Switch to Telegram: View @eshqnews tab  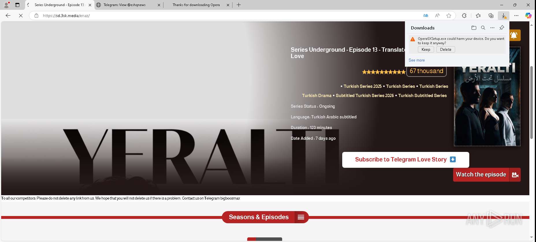[129, 5]
